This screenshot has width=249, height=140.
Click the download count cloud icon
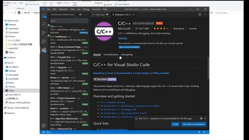tap(137, 28)
